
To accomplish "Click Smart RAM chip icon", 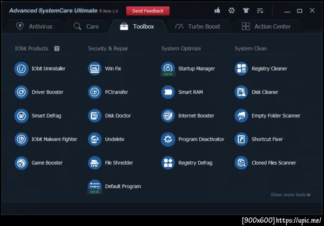I will [x=168, y=92].
